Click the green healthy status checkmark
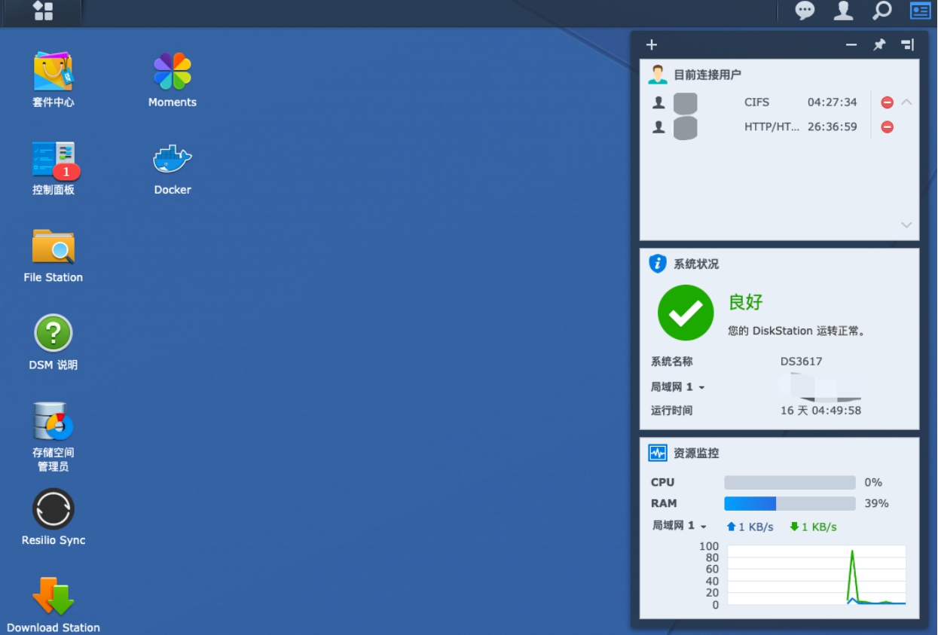The width and height of the screenshot is (938, 635). pyautogui.click(x=686, y=313)
